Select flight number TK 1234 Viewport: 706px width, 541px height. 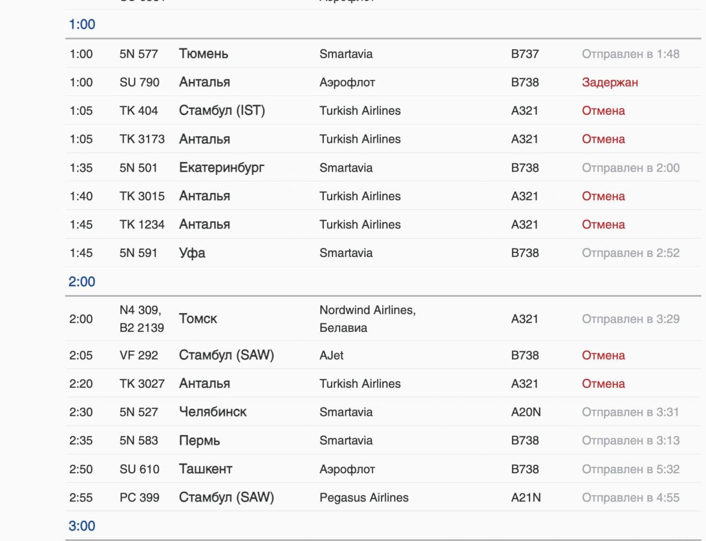pos(142,225)
